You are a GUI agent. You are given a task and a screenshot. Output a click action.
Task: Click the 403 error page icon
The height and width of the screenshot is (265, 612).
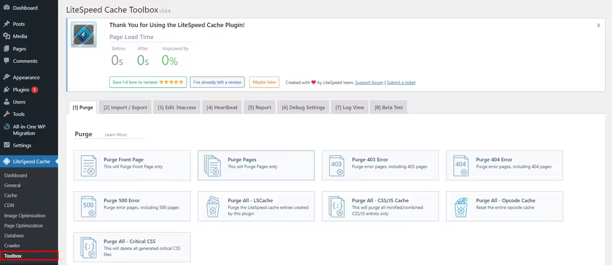coord(337,166)
